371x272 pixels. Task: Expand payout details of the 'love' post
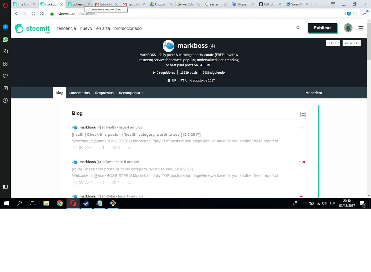pyautogui.click(x=86, y=182)
